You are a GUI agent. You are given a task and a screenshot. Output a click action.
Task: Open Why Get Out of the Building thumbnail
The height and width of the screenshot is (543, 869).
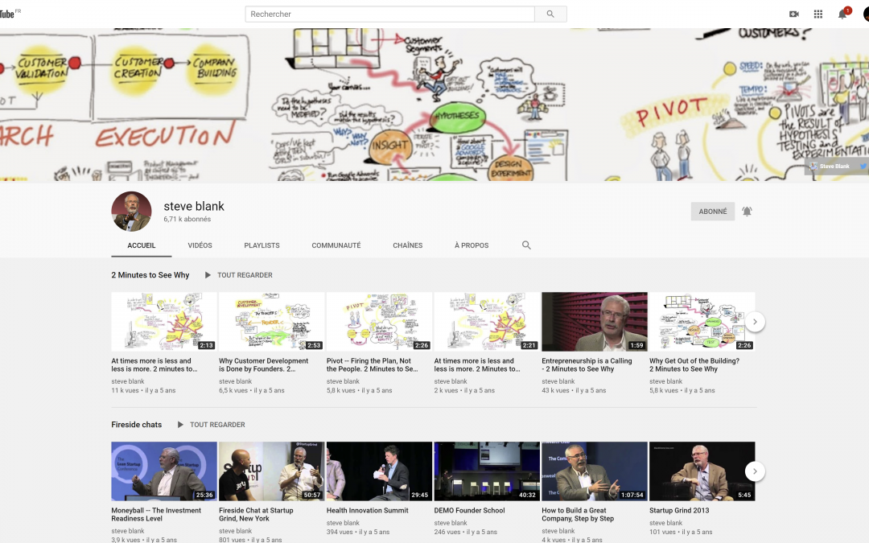[702, 322]
